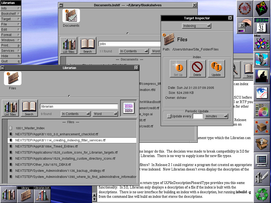Select the Documents target icon in bookshelf window

click(x=71, y=16)
